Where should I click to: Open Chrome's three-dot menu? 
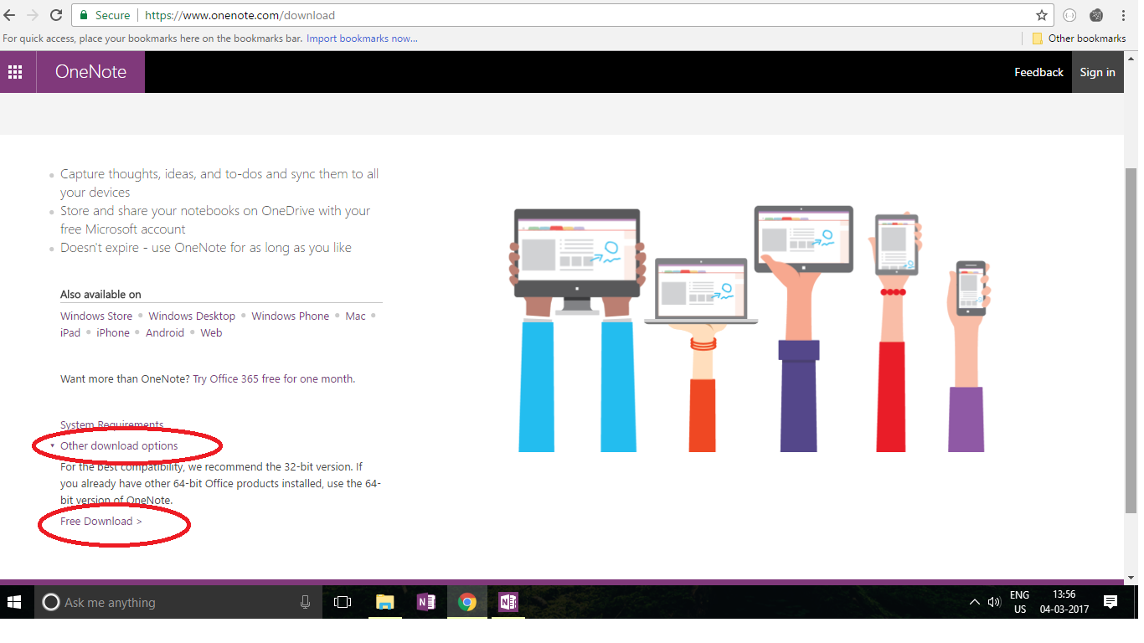click(1123, 15)
